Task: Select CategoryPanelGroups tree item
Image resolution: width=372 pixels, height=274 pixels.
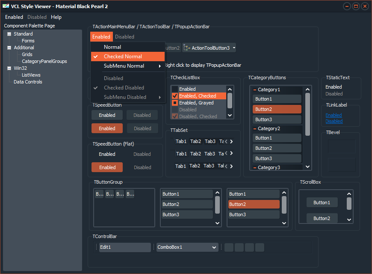Action: click(x=44, y=61)
